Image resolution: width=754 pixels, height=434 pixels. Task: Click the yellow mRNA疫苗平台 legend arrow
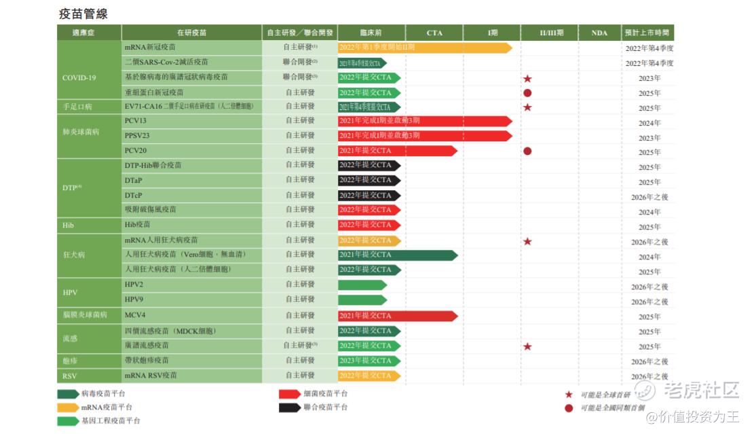coord(68,408)
